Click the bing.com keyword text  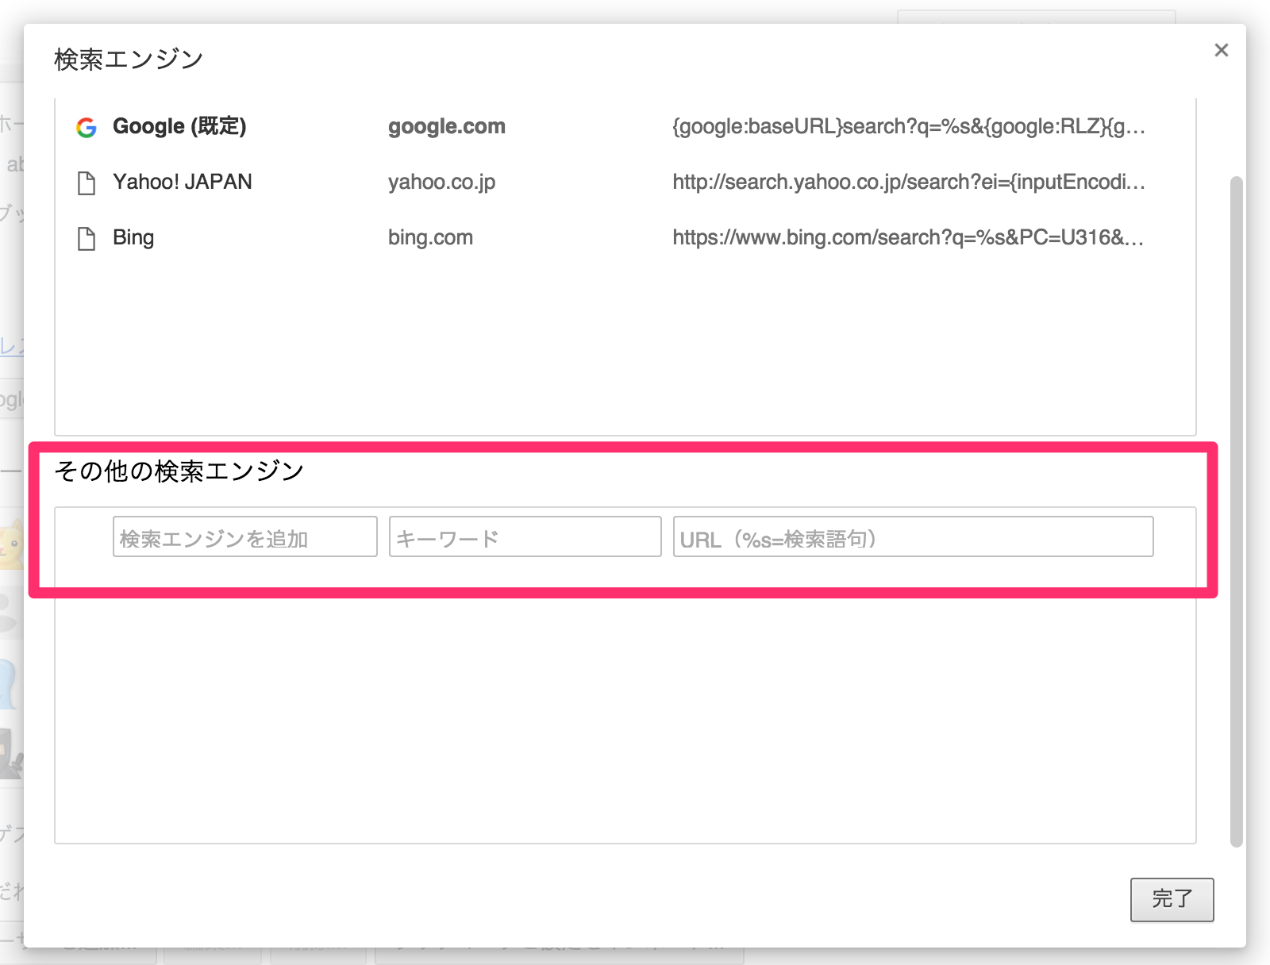click(429, 236)
